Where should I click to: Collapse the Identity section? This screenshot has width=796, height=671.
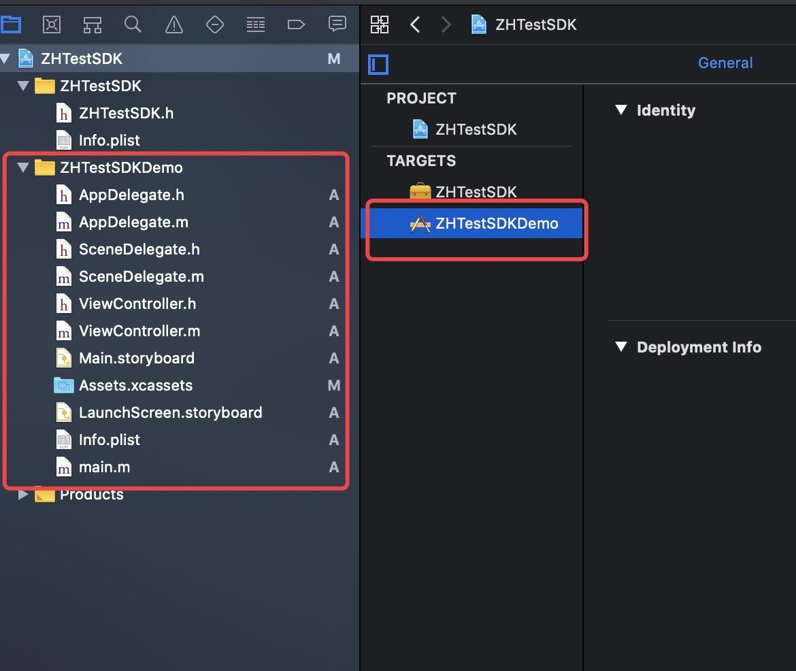pos(620,110)
